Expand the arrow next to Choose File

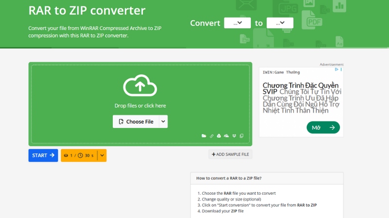[x=163, y=122]
